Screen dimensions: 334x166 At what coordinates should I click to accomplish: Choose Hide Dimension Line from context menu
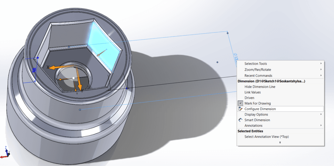pyautogui.click(x=260, y=87)
